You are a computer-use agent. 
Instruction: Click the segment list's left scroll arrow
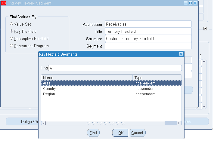43,123
